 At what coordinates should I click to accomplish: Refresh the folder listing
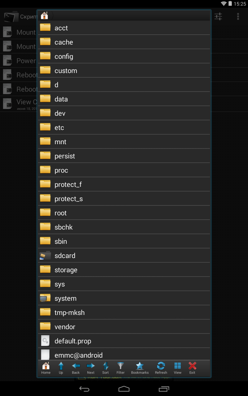[x=161, y=368]
